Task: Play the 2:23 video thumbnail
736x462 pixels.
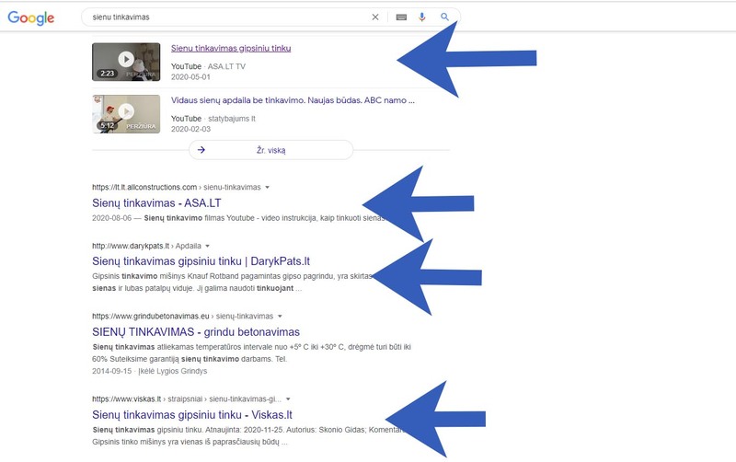Action: (126, 62)
